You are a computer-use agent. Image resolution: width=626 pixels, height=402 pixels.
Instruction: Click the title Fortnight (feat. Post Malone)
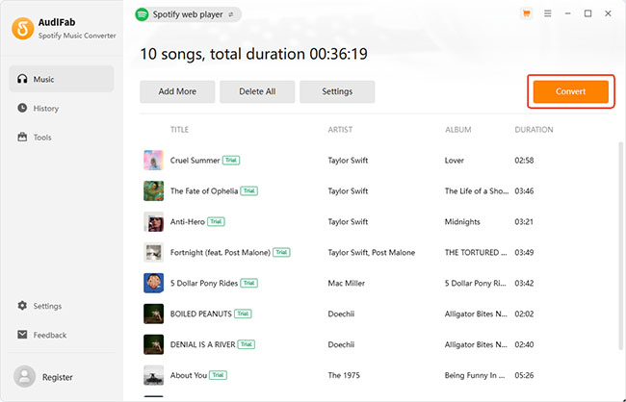tap(221, 252)
